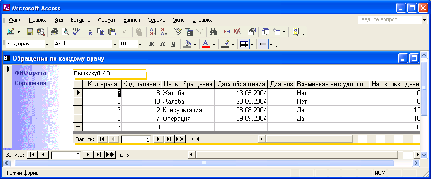Click the Введите вопрос help input field
Image resolution: width=431 pixels, height=179 pixels.
[x=389, y=20]
